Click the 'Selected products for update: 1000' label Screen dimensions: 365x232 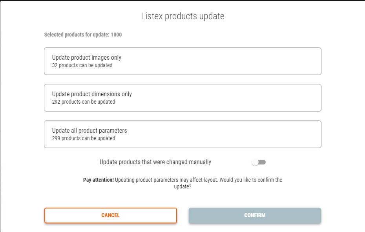[83, 35]
